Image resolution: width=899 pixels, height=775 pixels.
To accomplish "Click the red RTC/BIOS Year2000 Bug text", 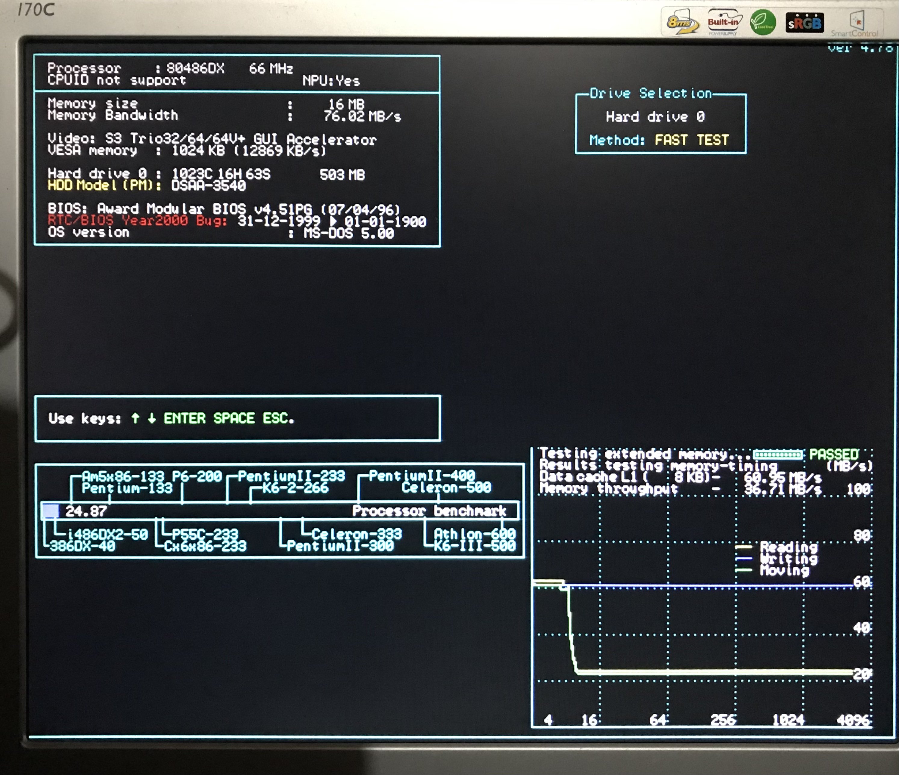I will (137, 220).
